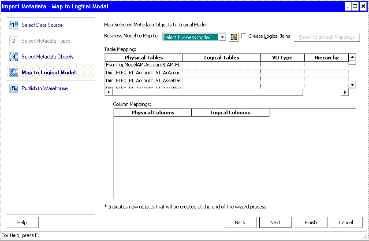Viewport: 369px width, 241px height.
Task: Click the Select Metadata Types step
Action: (x=46, y=41)
